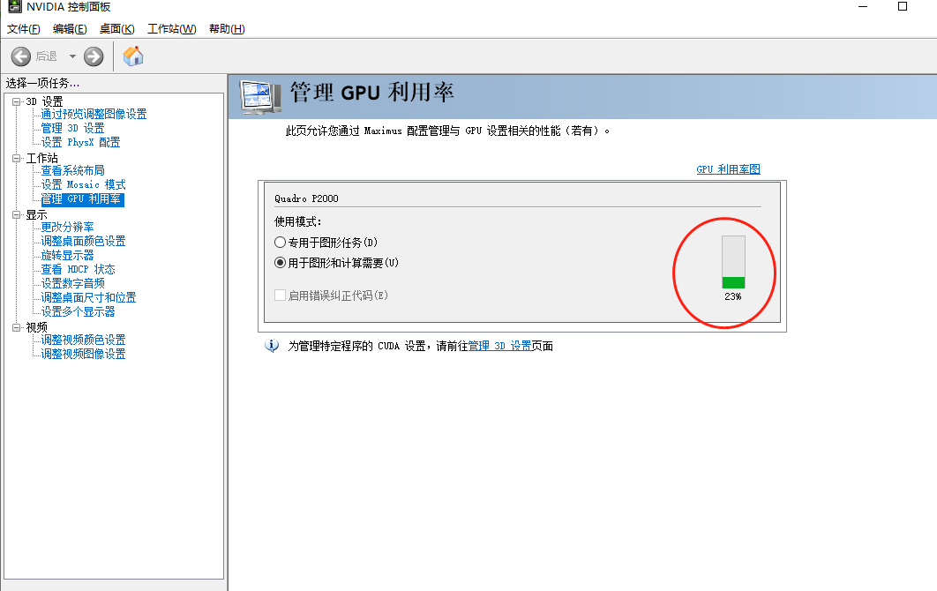Open 设置 PhysX 配置 item

tap(80, 142)
